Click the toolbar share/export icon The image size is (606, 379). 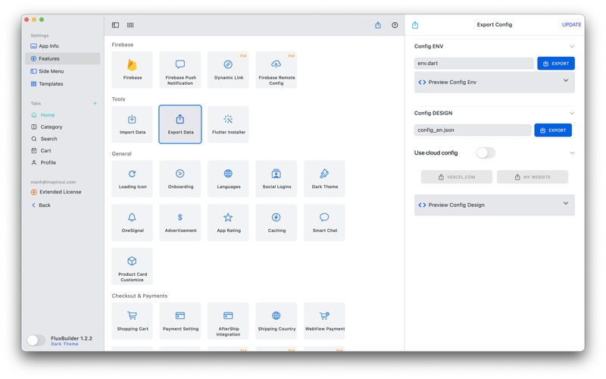pos(378,25)
